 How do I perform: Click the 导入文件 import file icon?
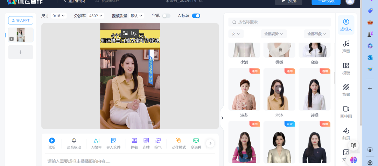coord(113,141)
